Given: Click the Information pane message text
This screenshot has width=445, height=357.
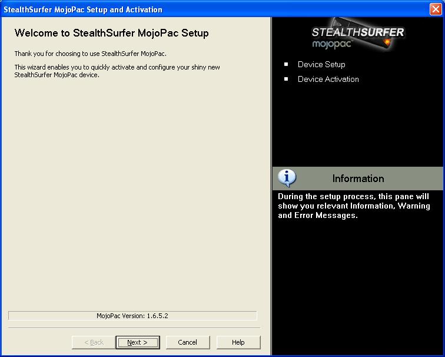Looking at the screenshot, I should (x=354, y=206).
